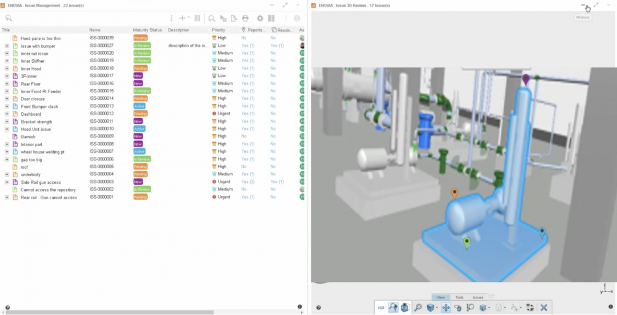Click the plus icon to add an issue

(182, 18)
